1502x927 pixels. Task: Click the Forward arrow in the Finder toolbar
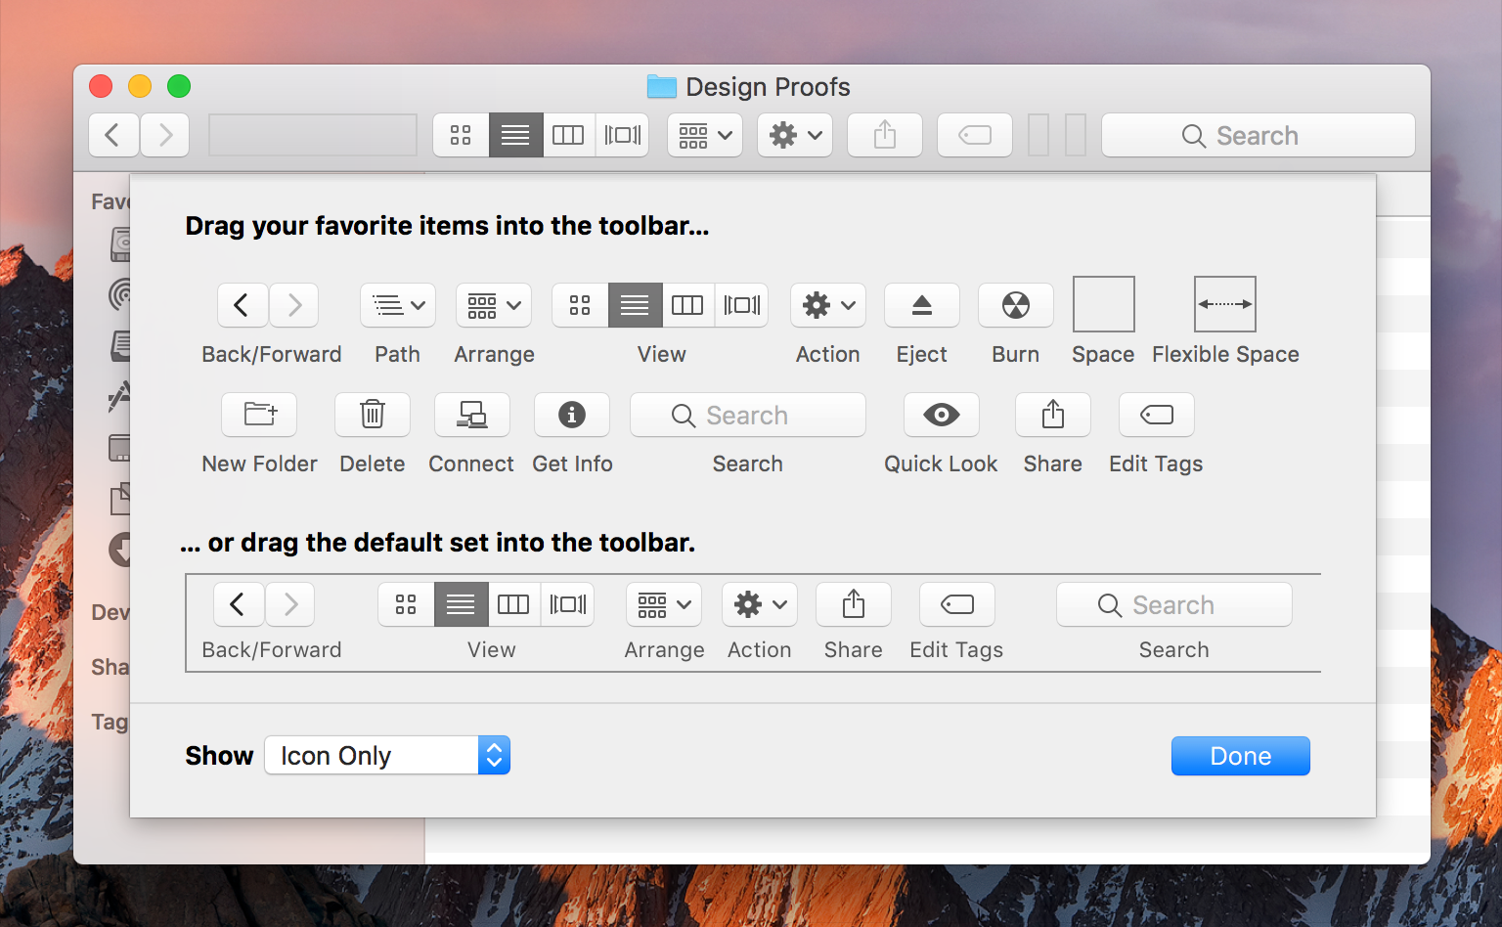[164, 135]
